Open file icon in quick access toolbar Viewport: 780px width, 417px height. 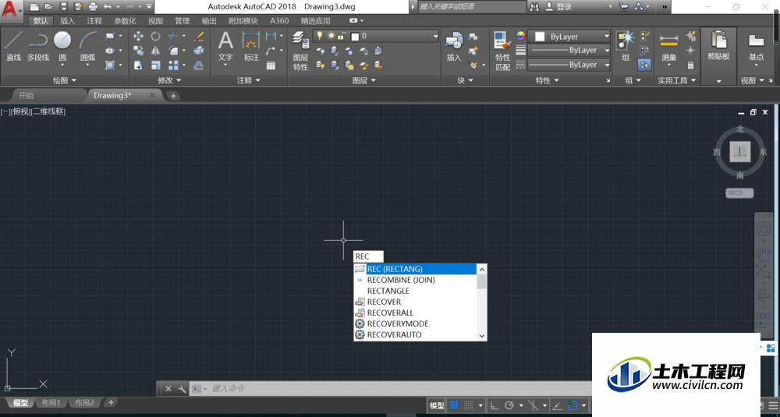pos(48,7)
